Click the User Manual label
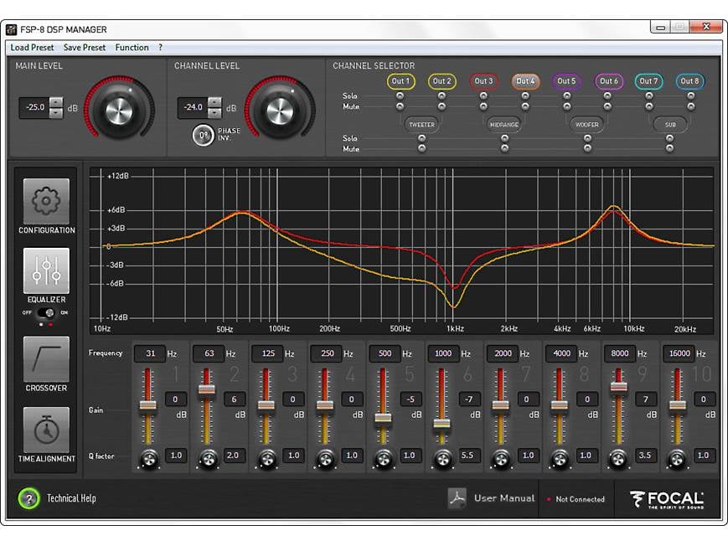Image resolution: width=728 pixels, height=546 pixels. click(504, 498)
